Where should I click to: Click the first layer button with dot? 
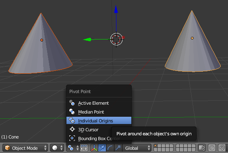155,146
